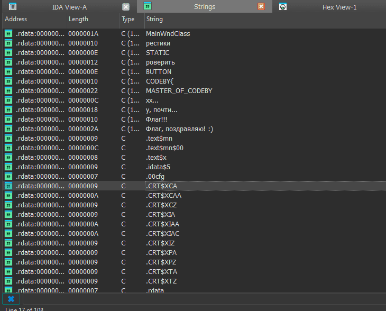Switch to the IDA View-A tab

69,7
